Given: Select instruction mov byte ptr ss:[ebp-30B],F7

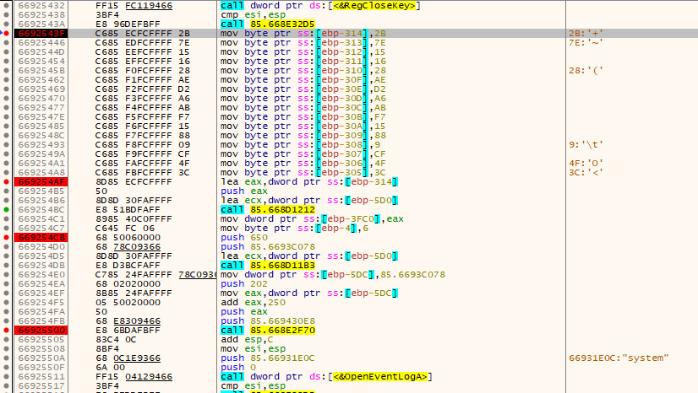Looking at the screenshot, I should (x=303, y=116).
